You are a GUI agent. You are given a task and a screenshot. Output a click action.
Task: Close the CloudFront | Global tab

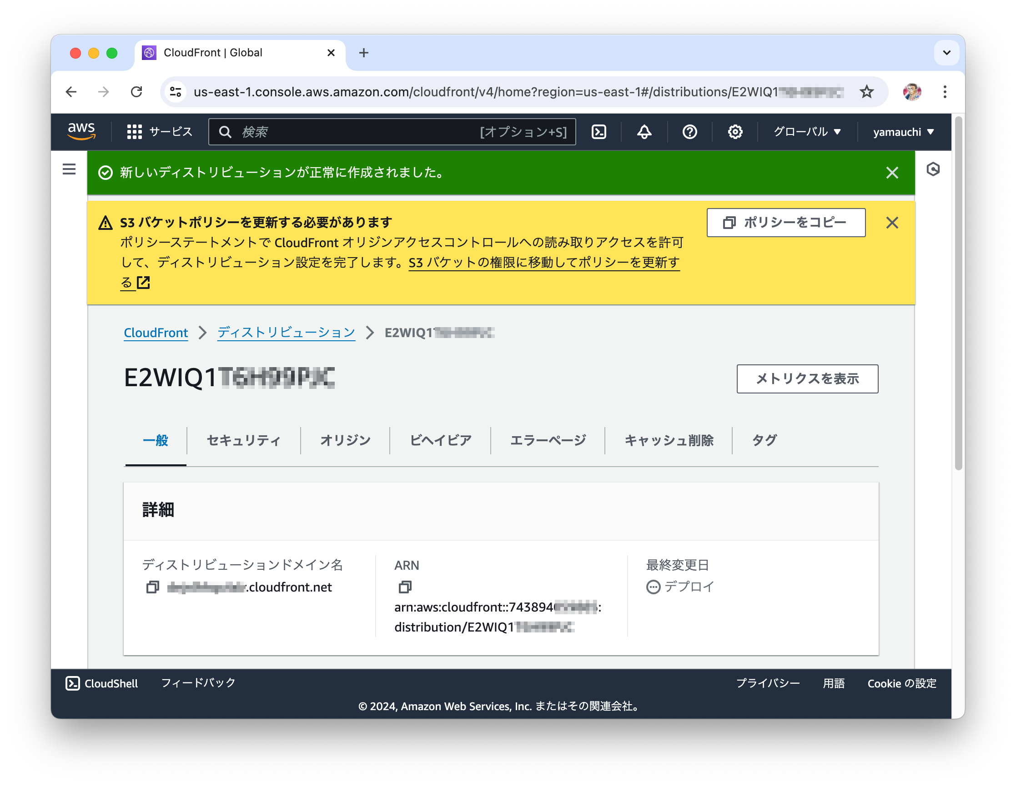331,53
